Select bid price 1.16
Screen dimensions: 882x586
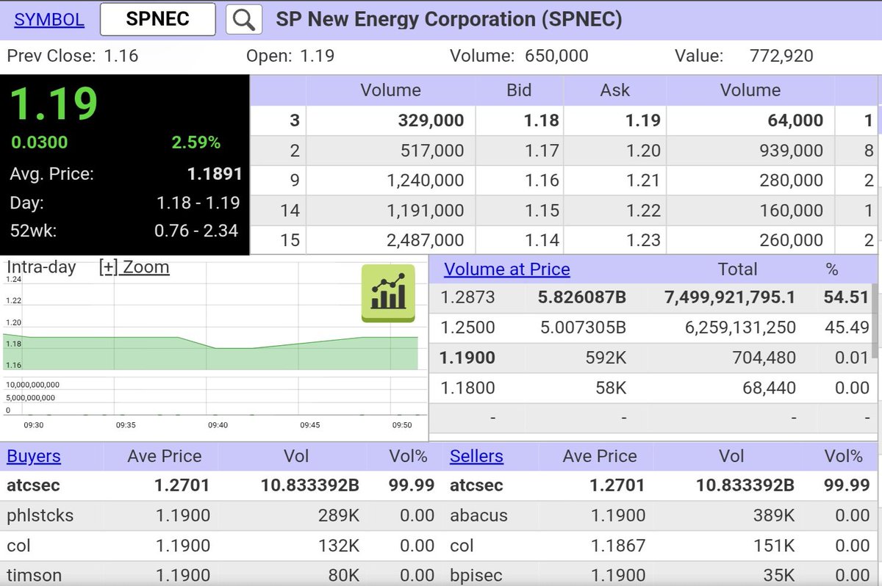(x=542, y=181)
